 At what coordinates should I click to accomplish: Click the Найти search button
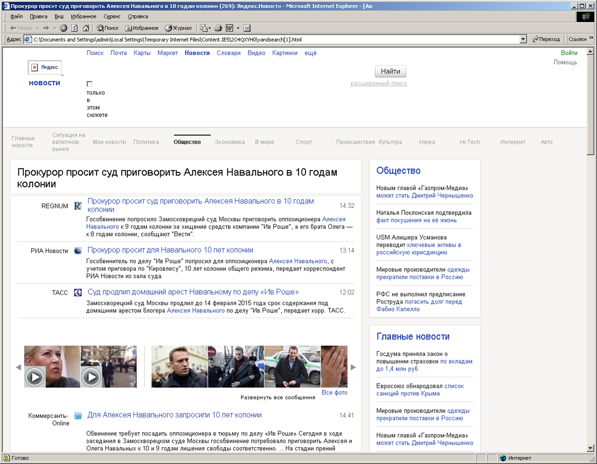[x=390, y=71]
